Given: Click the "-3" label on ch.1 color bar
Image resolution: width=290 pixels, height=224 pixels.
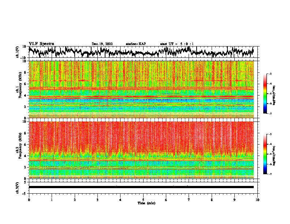Looking at the screenshot, I should 270,74.
